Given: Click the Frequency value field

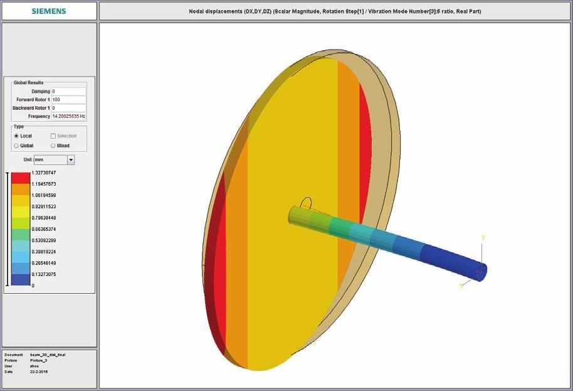Looking at the screenshot, I should (68, 116).
